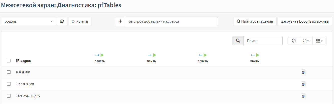Select the 127.0.0.0/8 row checkbox
Viewport: 334px width, 104px height.
[x=9, y=84]
